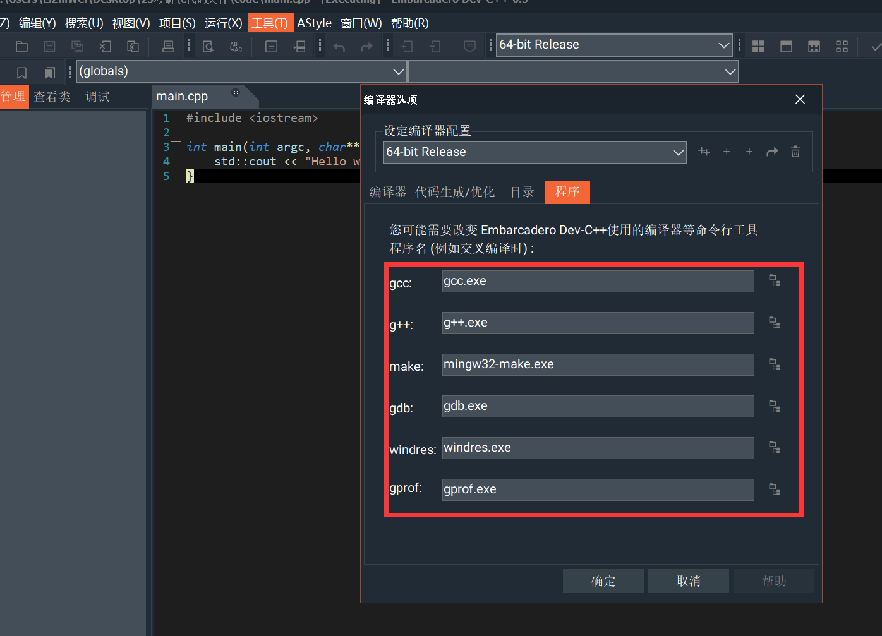The image size is (882, 636).
Task: Click the filled double bookmark icon
Action: (x=50, y=73)
